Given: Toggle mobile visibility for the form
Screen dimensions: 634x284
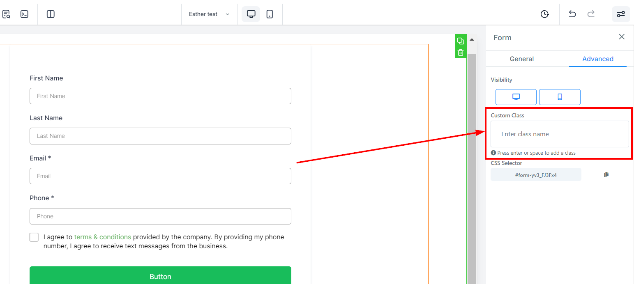Looking at the screenshot, I should [560, 97].
